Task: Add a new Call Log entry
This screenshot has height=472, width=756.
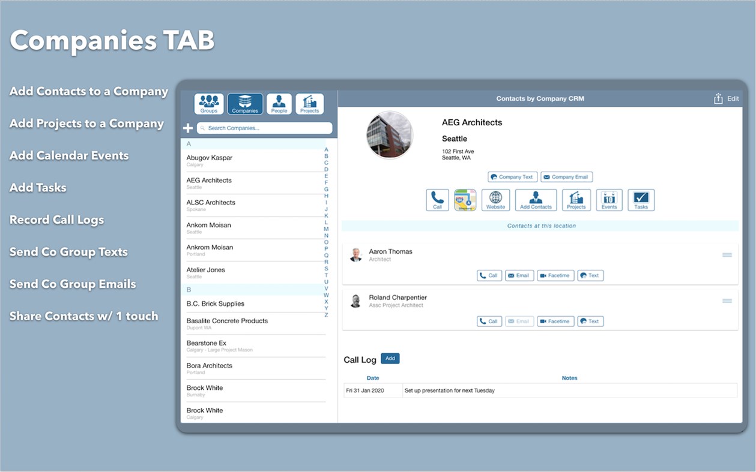Action: pyautogui.click(x=390, y=358)
